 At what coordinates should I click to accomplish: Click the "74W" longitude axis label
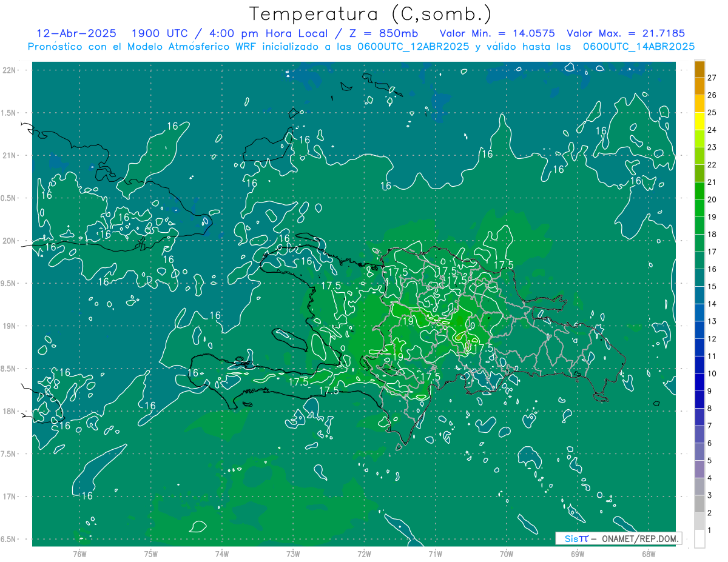point(221,554)
